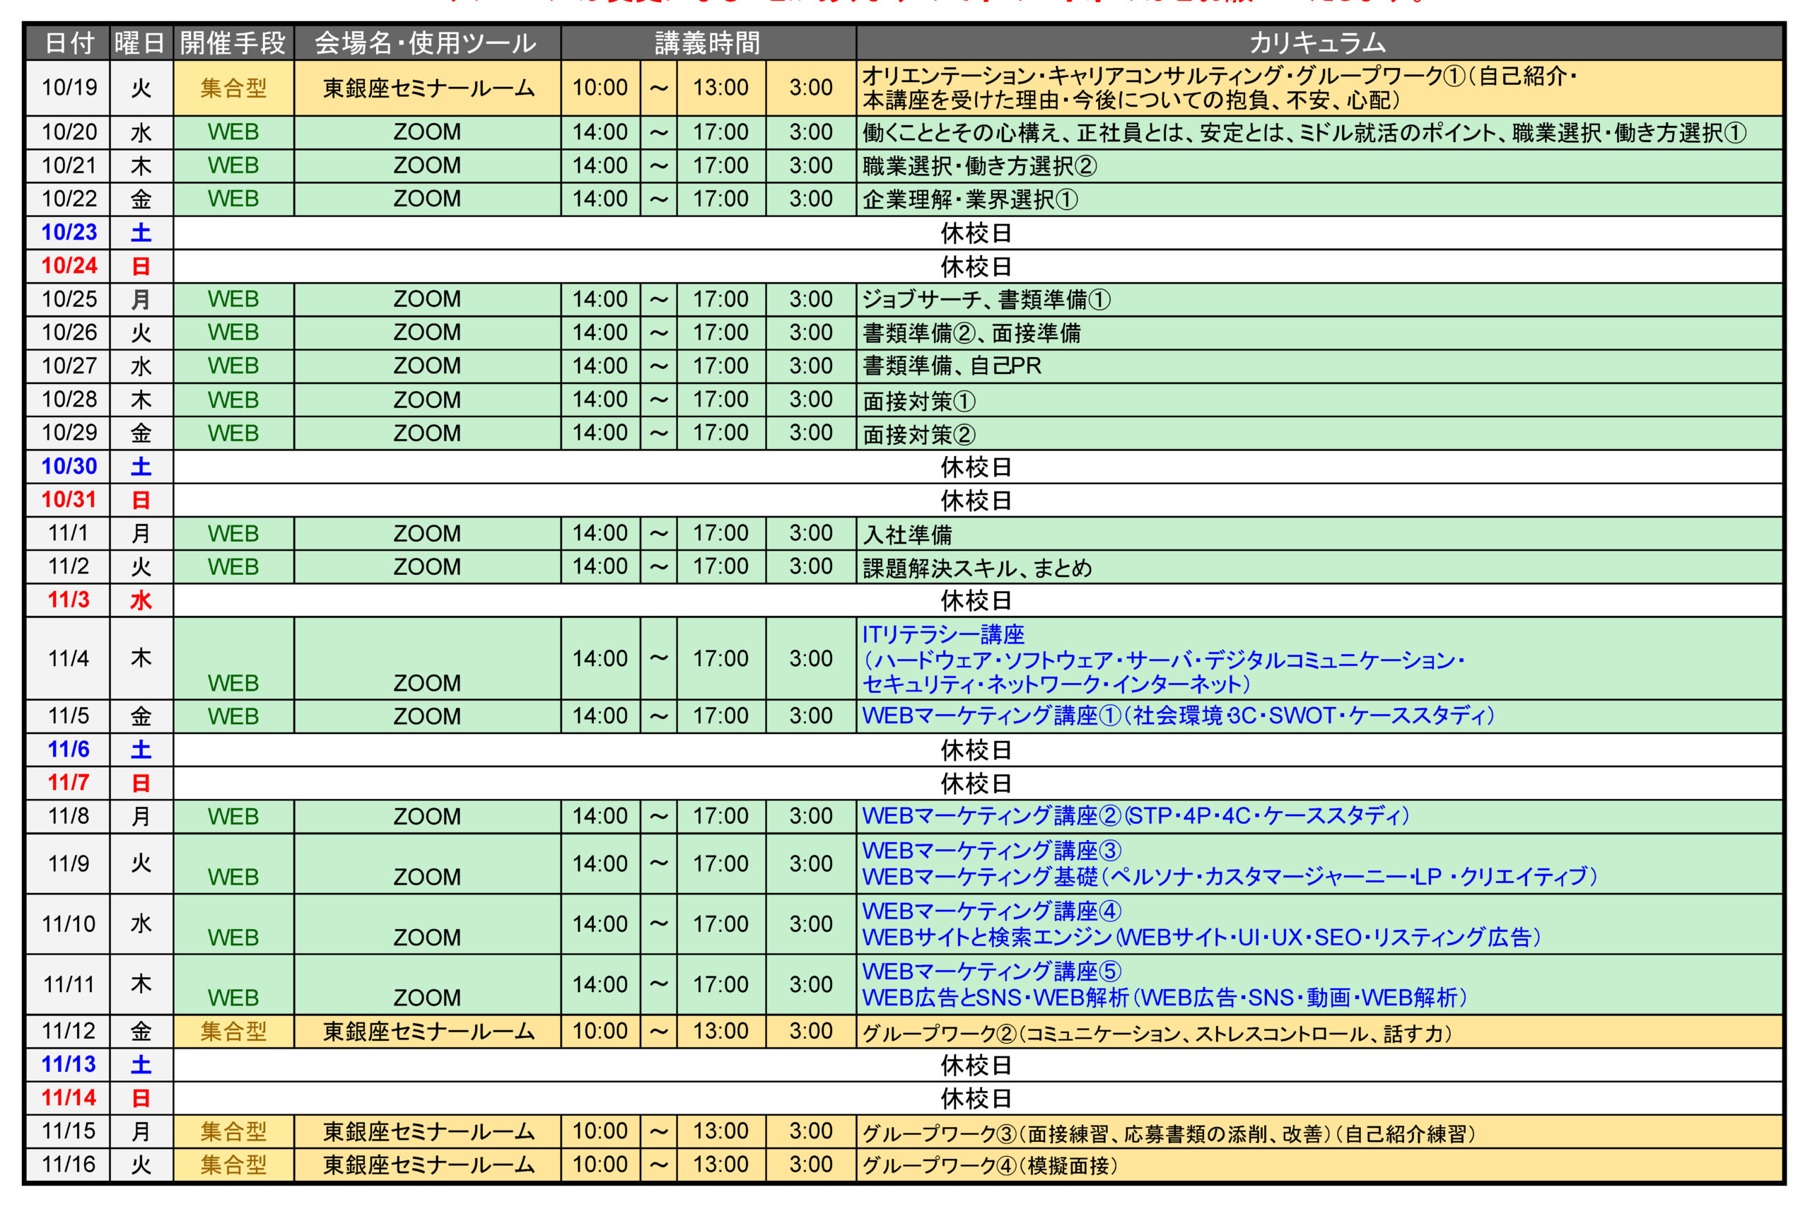Click 3:00 duration in the 11/8 row
Viewport: 1810px width, 1207px height.
click(811, 817)
